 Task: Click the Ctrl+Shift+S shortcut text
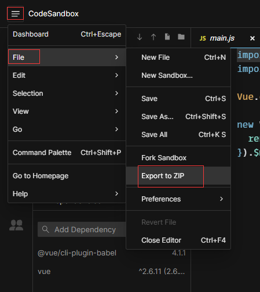206,117
